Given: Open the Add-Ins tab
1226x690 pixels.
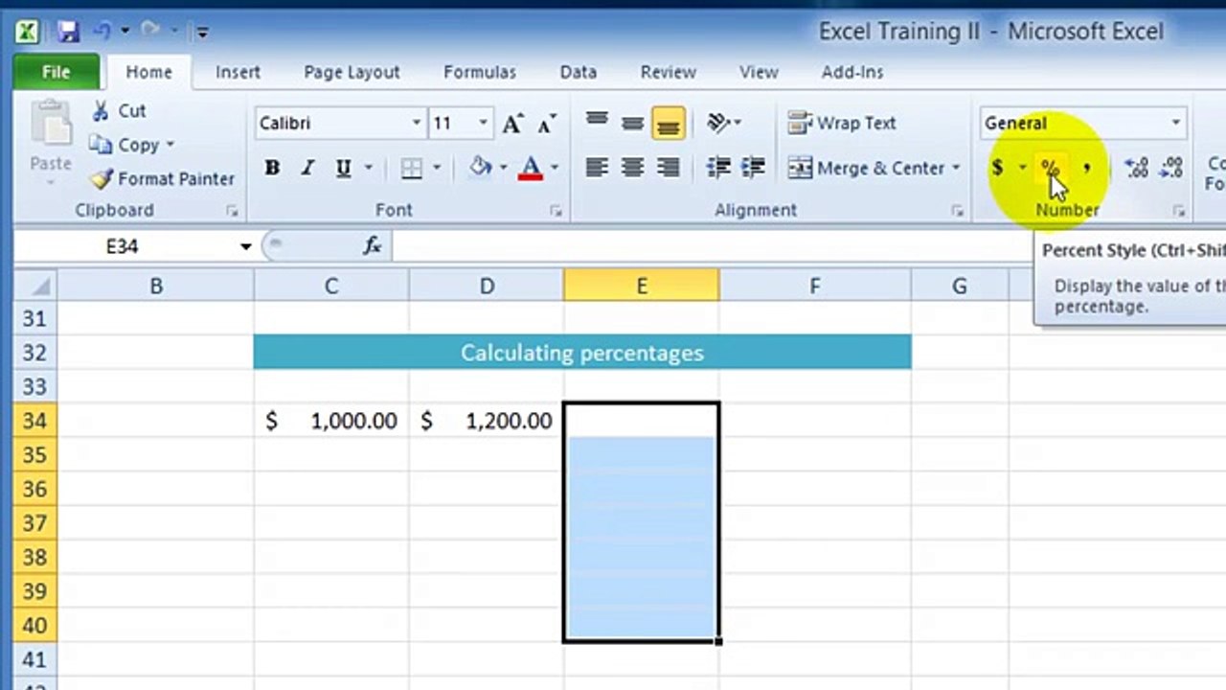Looking at the screenshot, I should [x=851, y=72].
